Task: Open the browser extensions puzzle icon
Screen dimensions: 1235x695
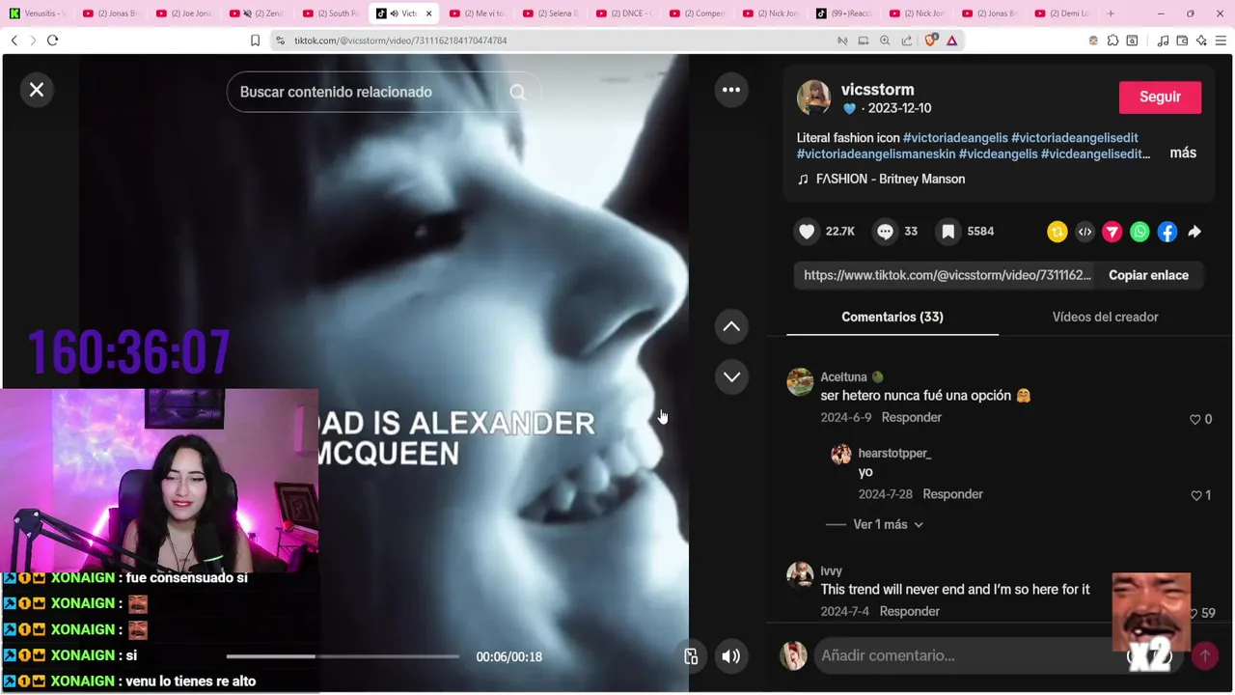Action: point(1112,41)
